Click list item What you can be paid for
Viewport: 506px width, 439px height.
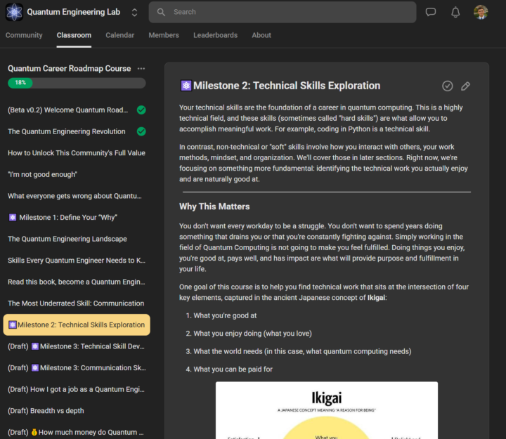(x=233, y=369)
